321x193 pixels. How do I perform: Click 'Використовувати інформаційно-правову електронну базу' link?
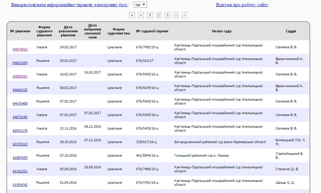pos(65,5)
